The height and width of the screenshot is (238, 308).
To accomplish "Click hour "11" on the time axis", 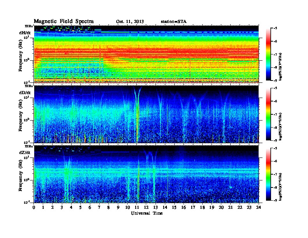I will point(137,207).
